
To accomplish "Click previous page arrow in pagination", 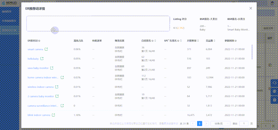I will click(193, 124).
